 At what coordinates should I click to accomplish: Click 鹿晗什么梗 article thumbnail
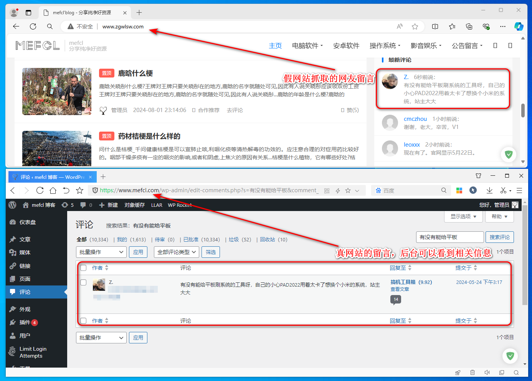pyautogui.click(x=57, y=91)
